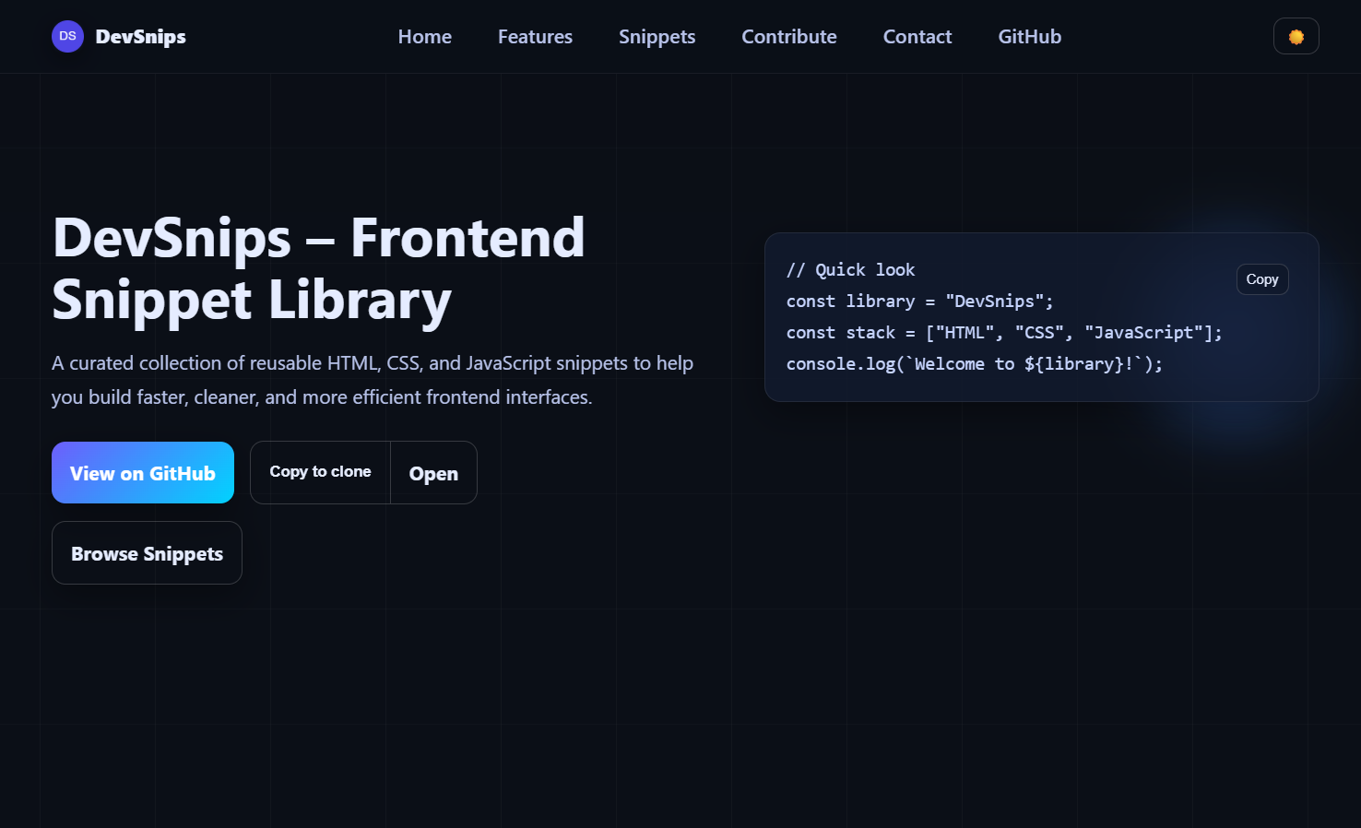Visit GitHub from the navigation bar
Image resolution: width=1361 pixels, height=828 pixels.
[1029, 37]
